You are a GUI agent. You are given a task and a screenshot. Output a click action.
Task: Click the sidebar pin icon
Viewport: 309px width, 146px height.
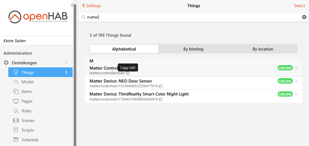(x=72, y=5)
